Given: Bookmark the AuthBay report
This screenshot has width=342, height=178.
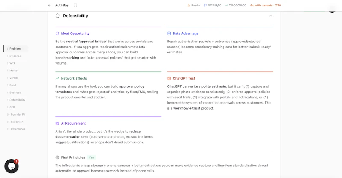Looking at the screenshot, I should click(x=75, y=5).
